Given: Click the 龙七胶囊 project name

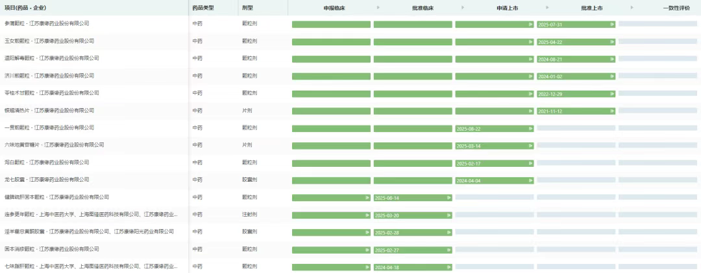Looking at the screenshot, I should click(47, 179).
